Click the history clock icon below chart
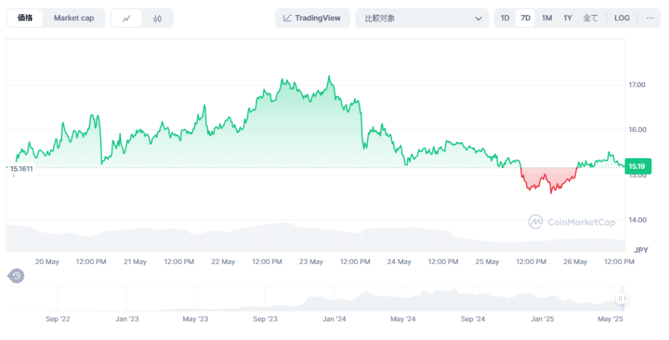Viewport: 669px width, 340px height. (16, 276)
